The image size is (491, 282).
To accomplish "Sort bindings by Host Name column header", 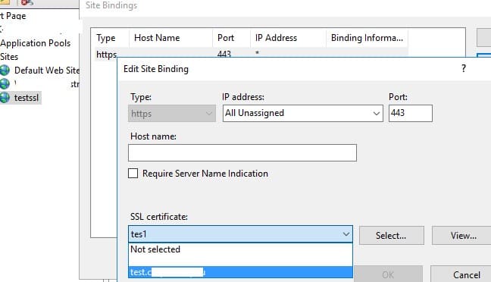I will click(157, 38).
